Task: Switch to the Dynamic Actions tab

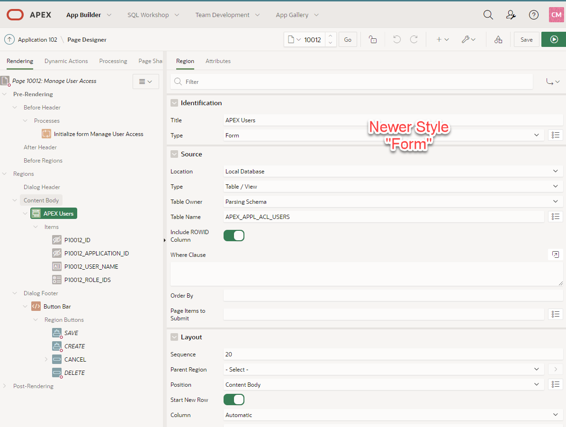Action: pyautogui.click(x=66, y=61)
